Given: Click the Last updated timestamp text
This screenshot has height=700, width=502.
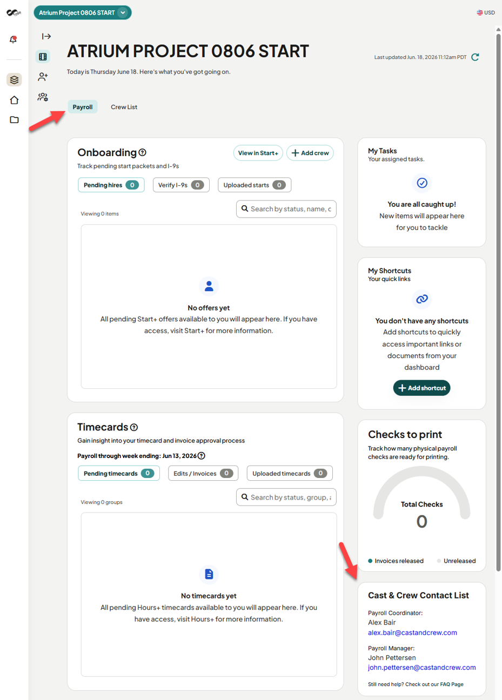Looking at the screenshot, I should pos(420,57).
